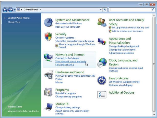
Task: Select Add or remove user accounts
Action: (x=127, y=31)
